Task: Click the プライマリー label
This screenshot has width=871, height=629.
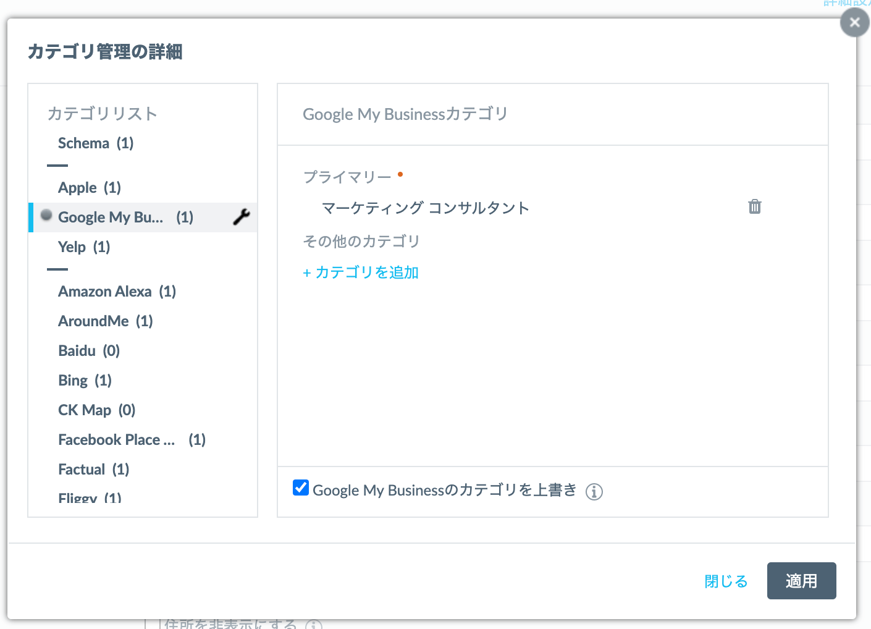Action: pos(347,177)
